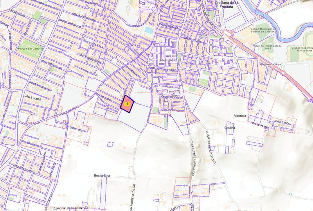Click the 'AVDA VICTORIA BARO' avenue label

(x=162, y=69)
